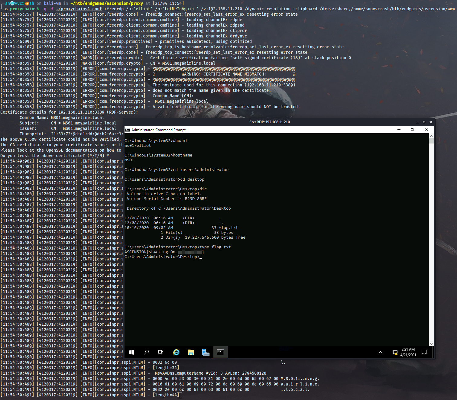Image resolution: width=457 pixels, height=400 pixels.
Task: Open the Windows Start menu
Action: click(x=132, y=352)
